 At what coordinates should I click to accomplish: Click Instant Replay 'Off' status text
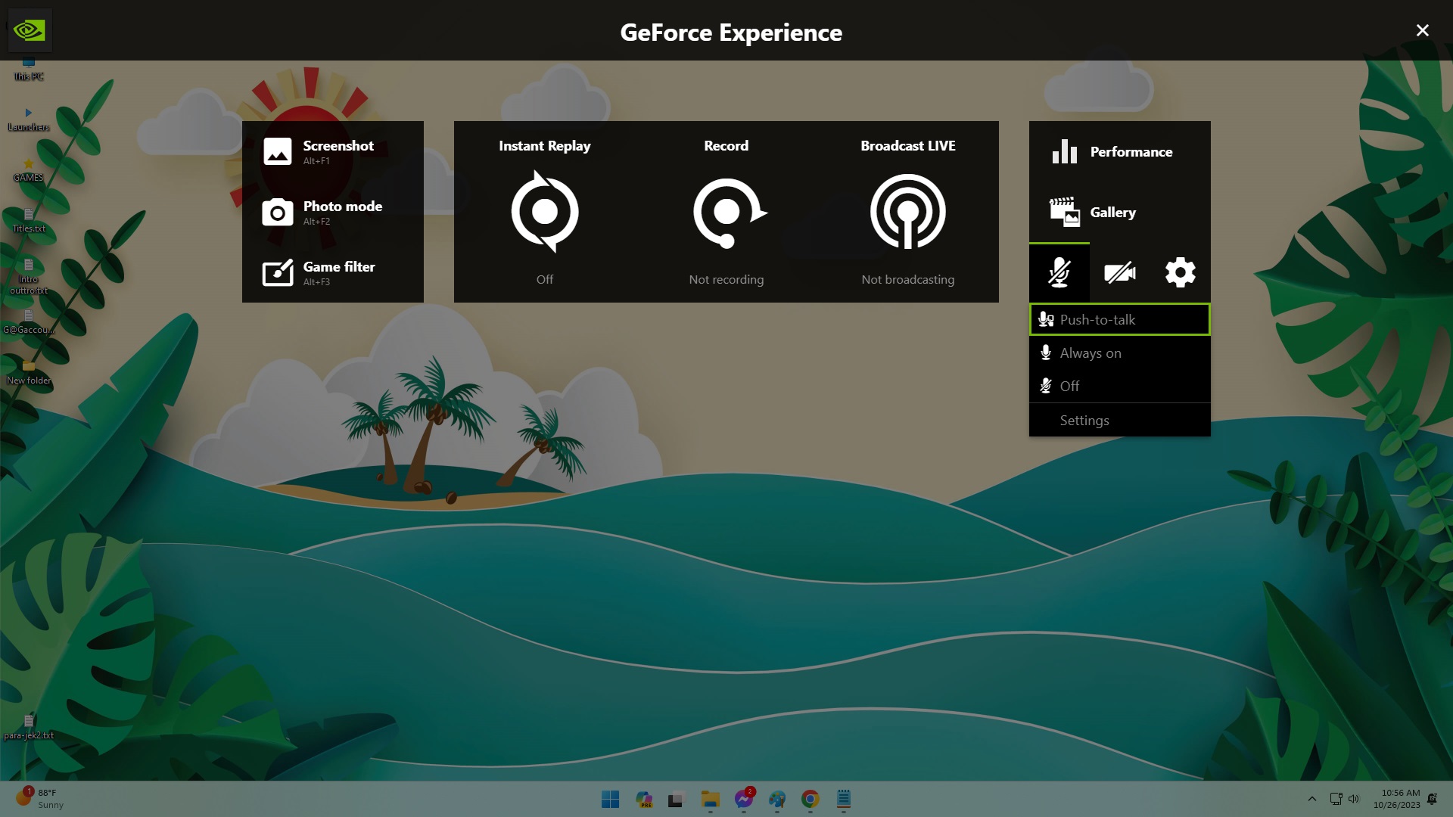coord(545,279)
